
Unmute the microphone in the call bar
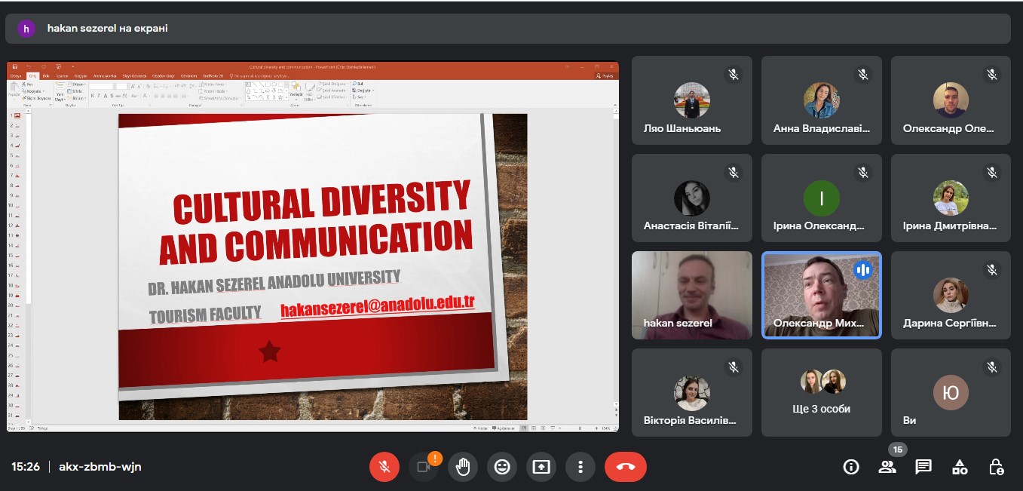pyautogui.click(x=384, y=467)
